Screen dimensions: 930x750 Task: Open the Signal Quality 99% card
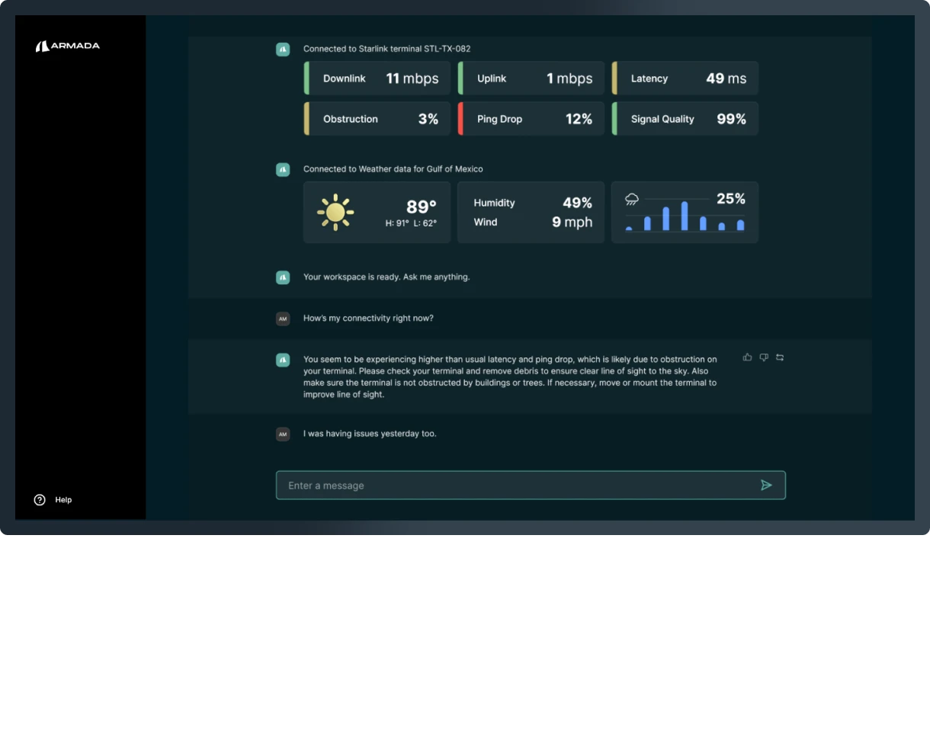point(685,119)
